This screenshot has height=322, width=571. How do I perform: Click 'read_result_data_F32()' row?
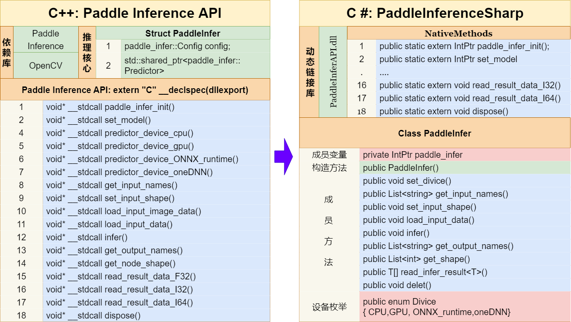tap(156, 276)
